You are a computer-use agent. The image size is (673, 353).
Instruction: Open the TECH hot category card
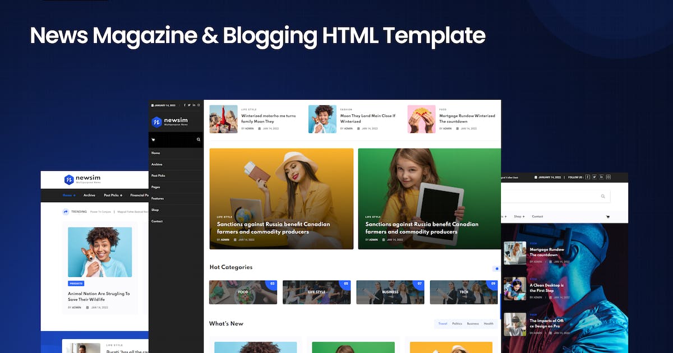tap(464, 292)
